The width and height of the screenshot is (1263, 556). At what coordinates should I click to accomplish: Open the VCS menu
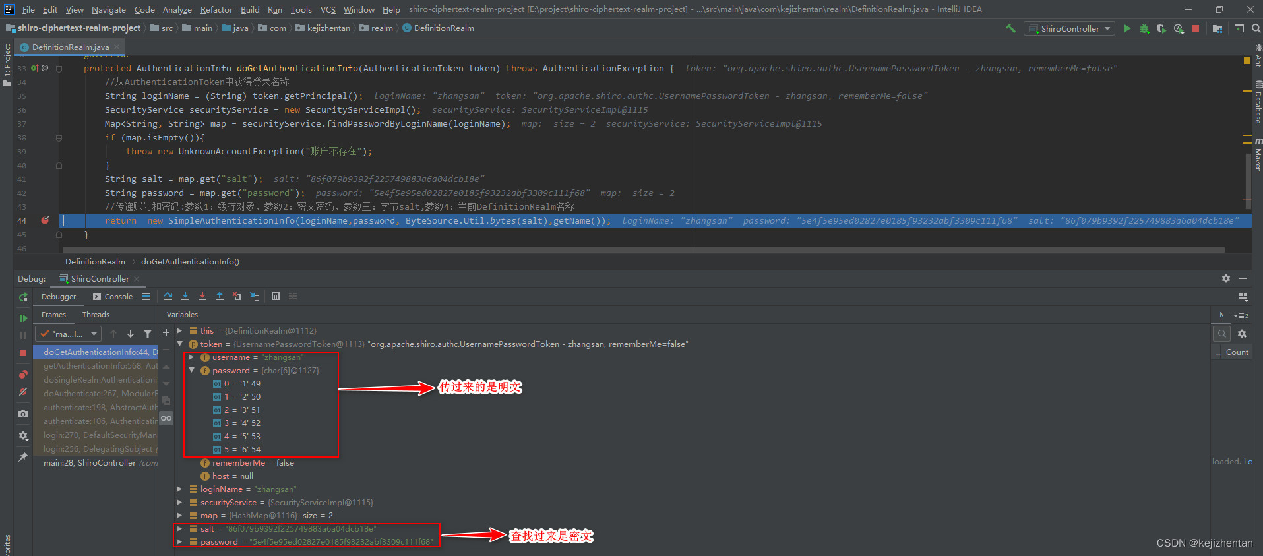(x=328, y=9)
